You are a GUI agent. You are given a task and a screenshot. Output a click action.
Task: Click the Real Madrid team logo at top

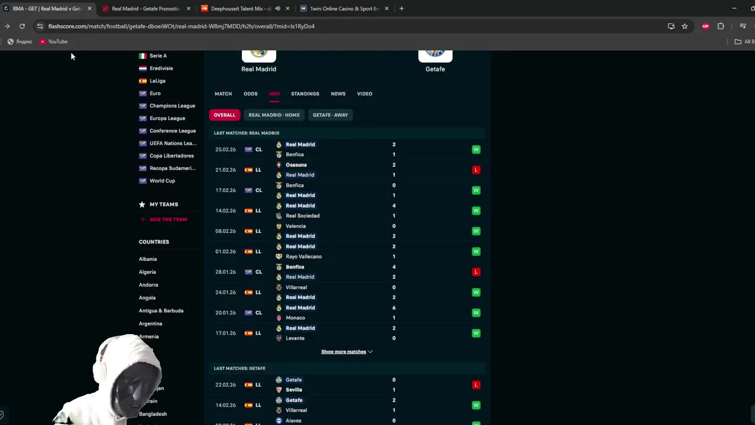click(258, 55)
